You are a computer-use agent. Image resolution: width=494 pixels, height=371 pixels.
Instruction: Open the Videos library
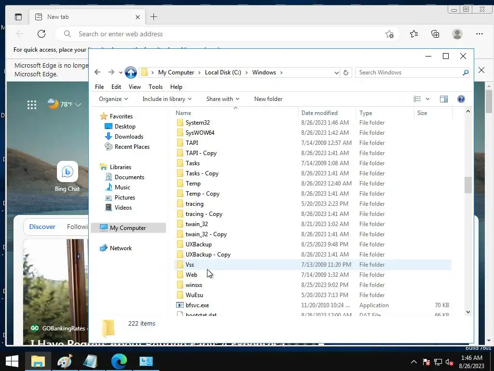pos(123,208)
